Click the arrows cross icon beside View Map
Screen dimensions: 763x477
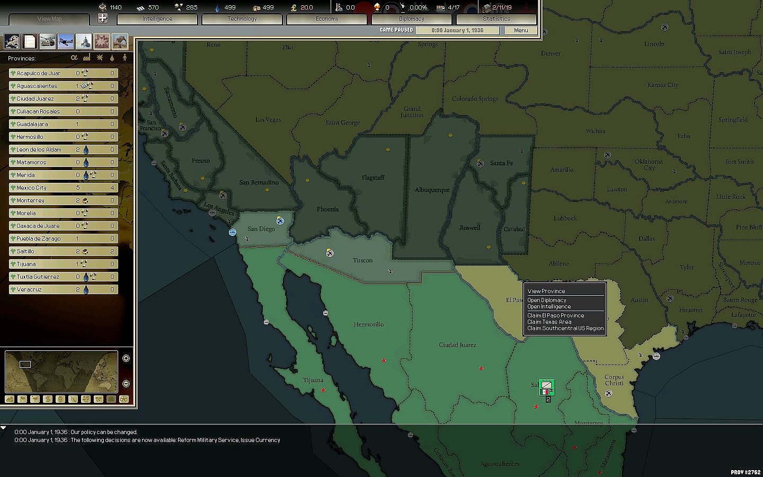103,19
